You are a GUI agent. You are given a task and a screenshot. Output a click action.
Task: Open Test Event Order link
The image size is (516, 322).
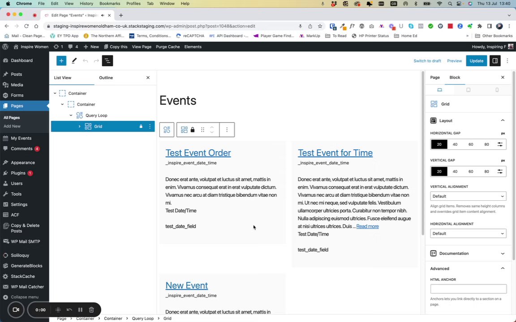[198, 153]
